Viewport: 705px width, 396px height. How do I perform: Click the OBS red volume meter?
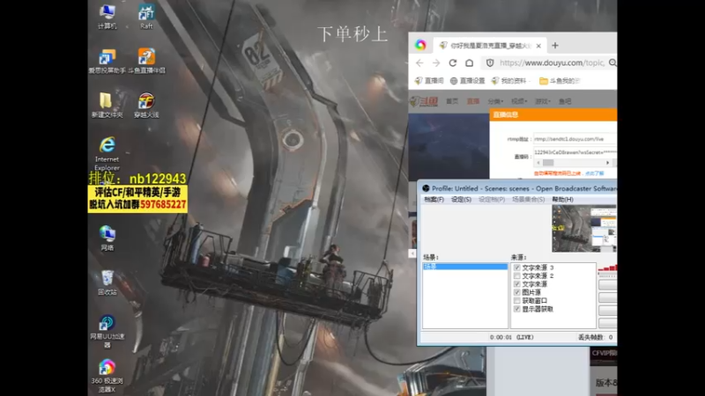coord(607,268)
